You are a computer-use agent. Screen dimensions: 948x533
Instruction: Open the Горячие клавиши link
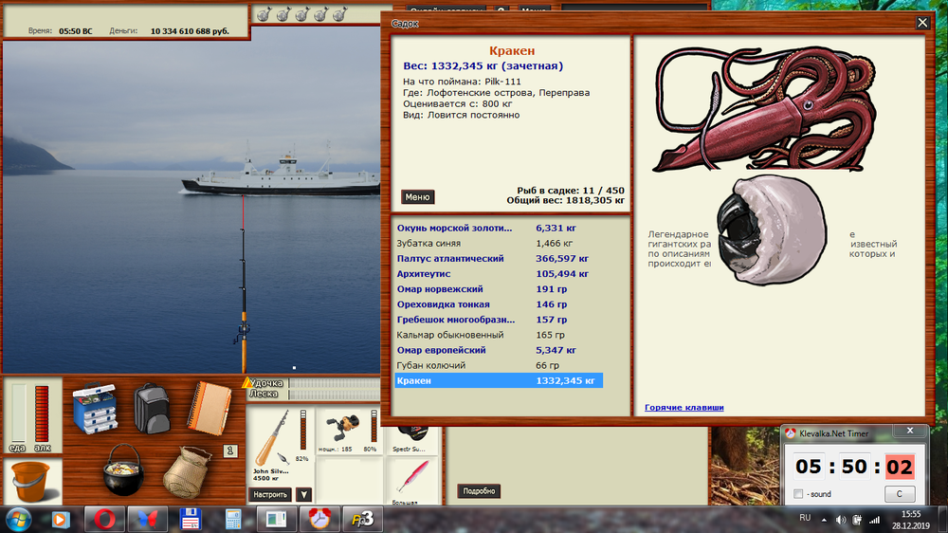point(684,408)
